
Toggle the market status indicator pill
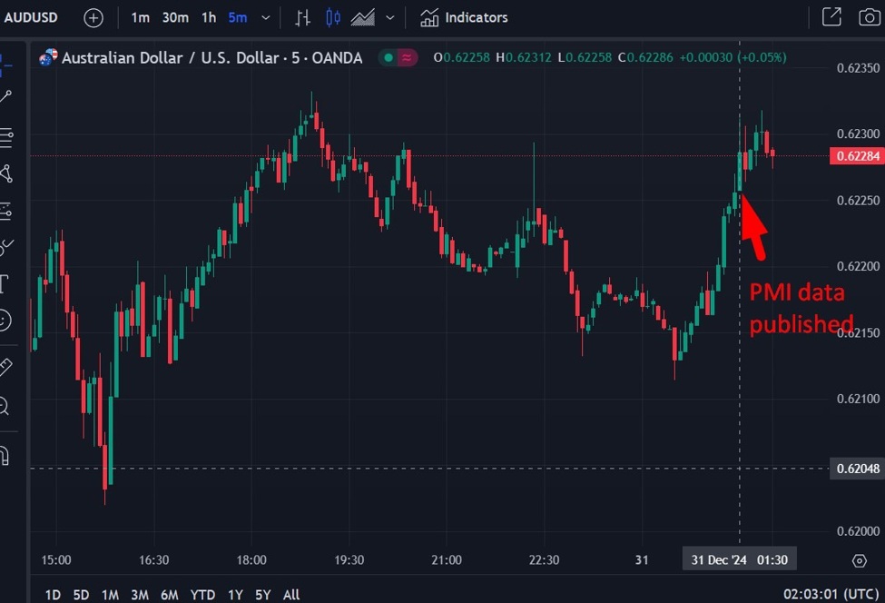[398, 58]
